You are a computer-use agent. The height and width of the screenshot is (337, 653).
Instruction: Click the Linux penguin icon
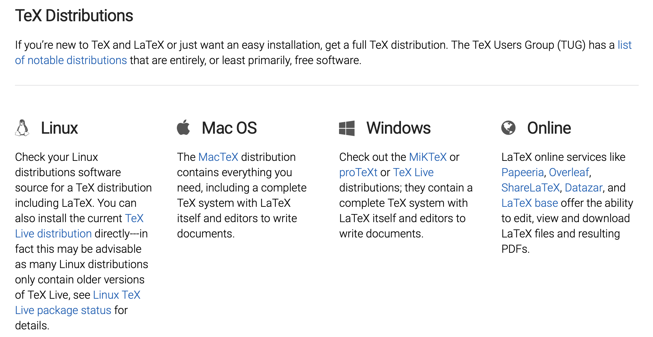pyautogui.click(x=22, y=128)
